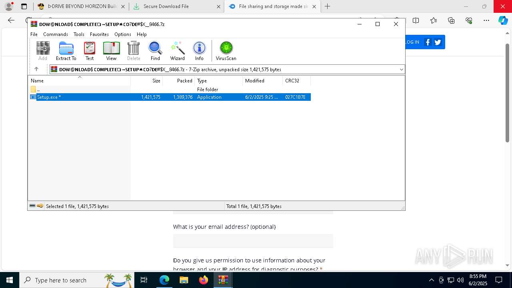This screenshot has width=512, height=288.
Task: Click the taskbar search box
Action: coord(77,280)
